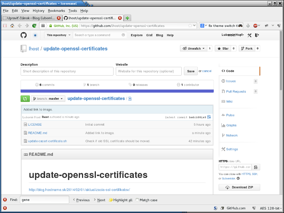Close the Upraviť článok tab
Screen dimensions: 284x213
coord(59,18)
